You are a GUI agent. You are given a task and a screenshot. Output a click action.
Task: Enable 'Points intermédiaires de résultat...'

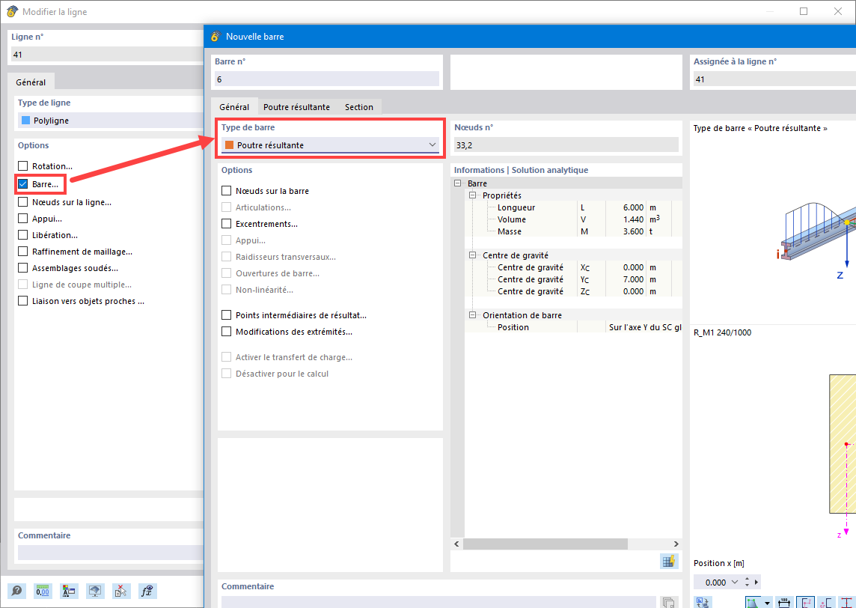[227, 314]
